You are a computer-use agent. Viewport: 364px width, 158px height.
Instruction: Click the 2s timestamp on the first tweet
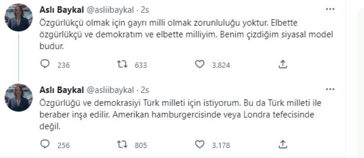tap(145, 10)
